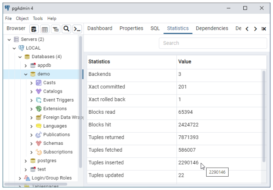The image size is (273, 190).
Task: Click the Xact committed value 201
Action: click(x=182, y=87)
